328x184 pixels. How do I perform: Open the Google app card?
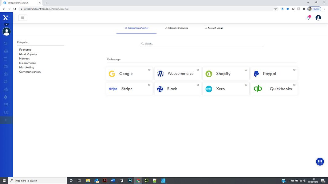[x=129, y=74]
